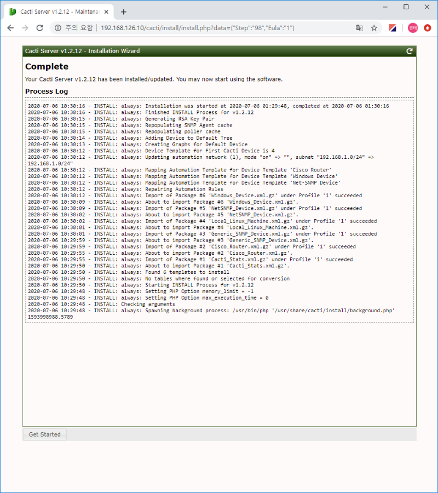
Task: Close the Cacti Server tab
Action: [x=106, y=12]
